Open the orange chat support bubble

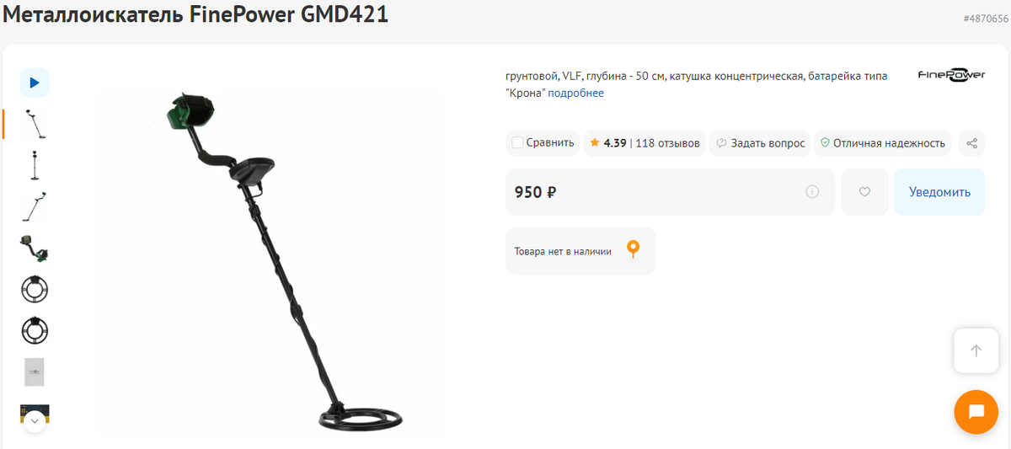pyautogui.click(x=976, y=412)
